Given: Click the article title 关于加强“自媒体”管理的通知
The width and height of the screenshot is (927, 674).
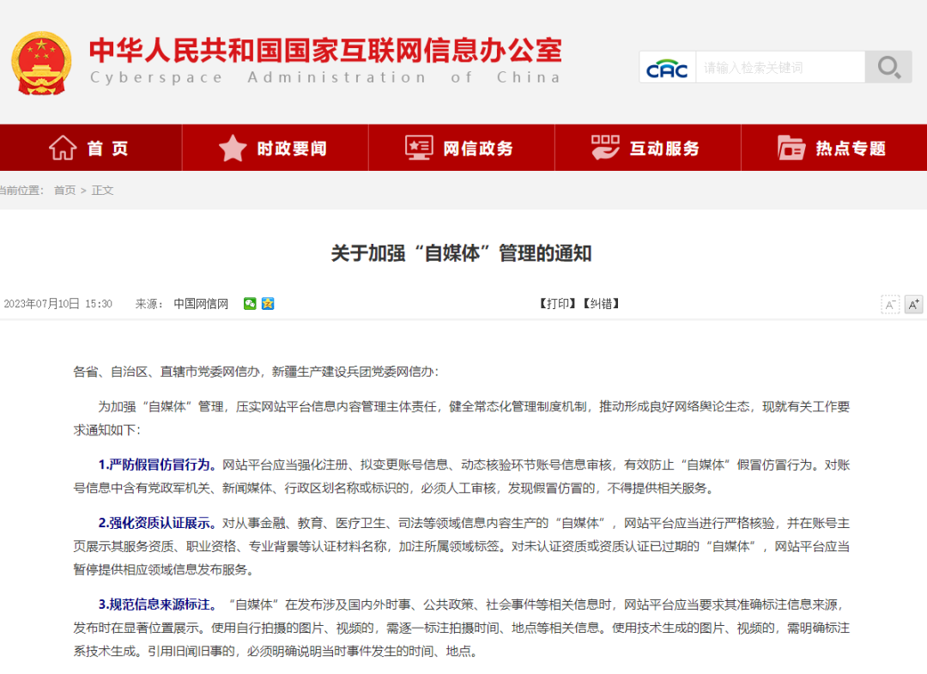Looking at the screenshot, I should pyautogui.click(x=461, y=253).
